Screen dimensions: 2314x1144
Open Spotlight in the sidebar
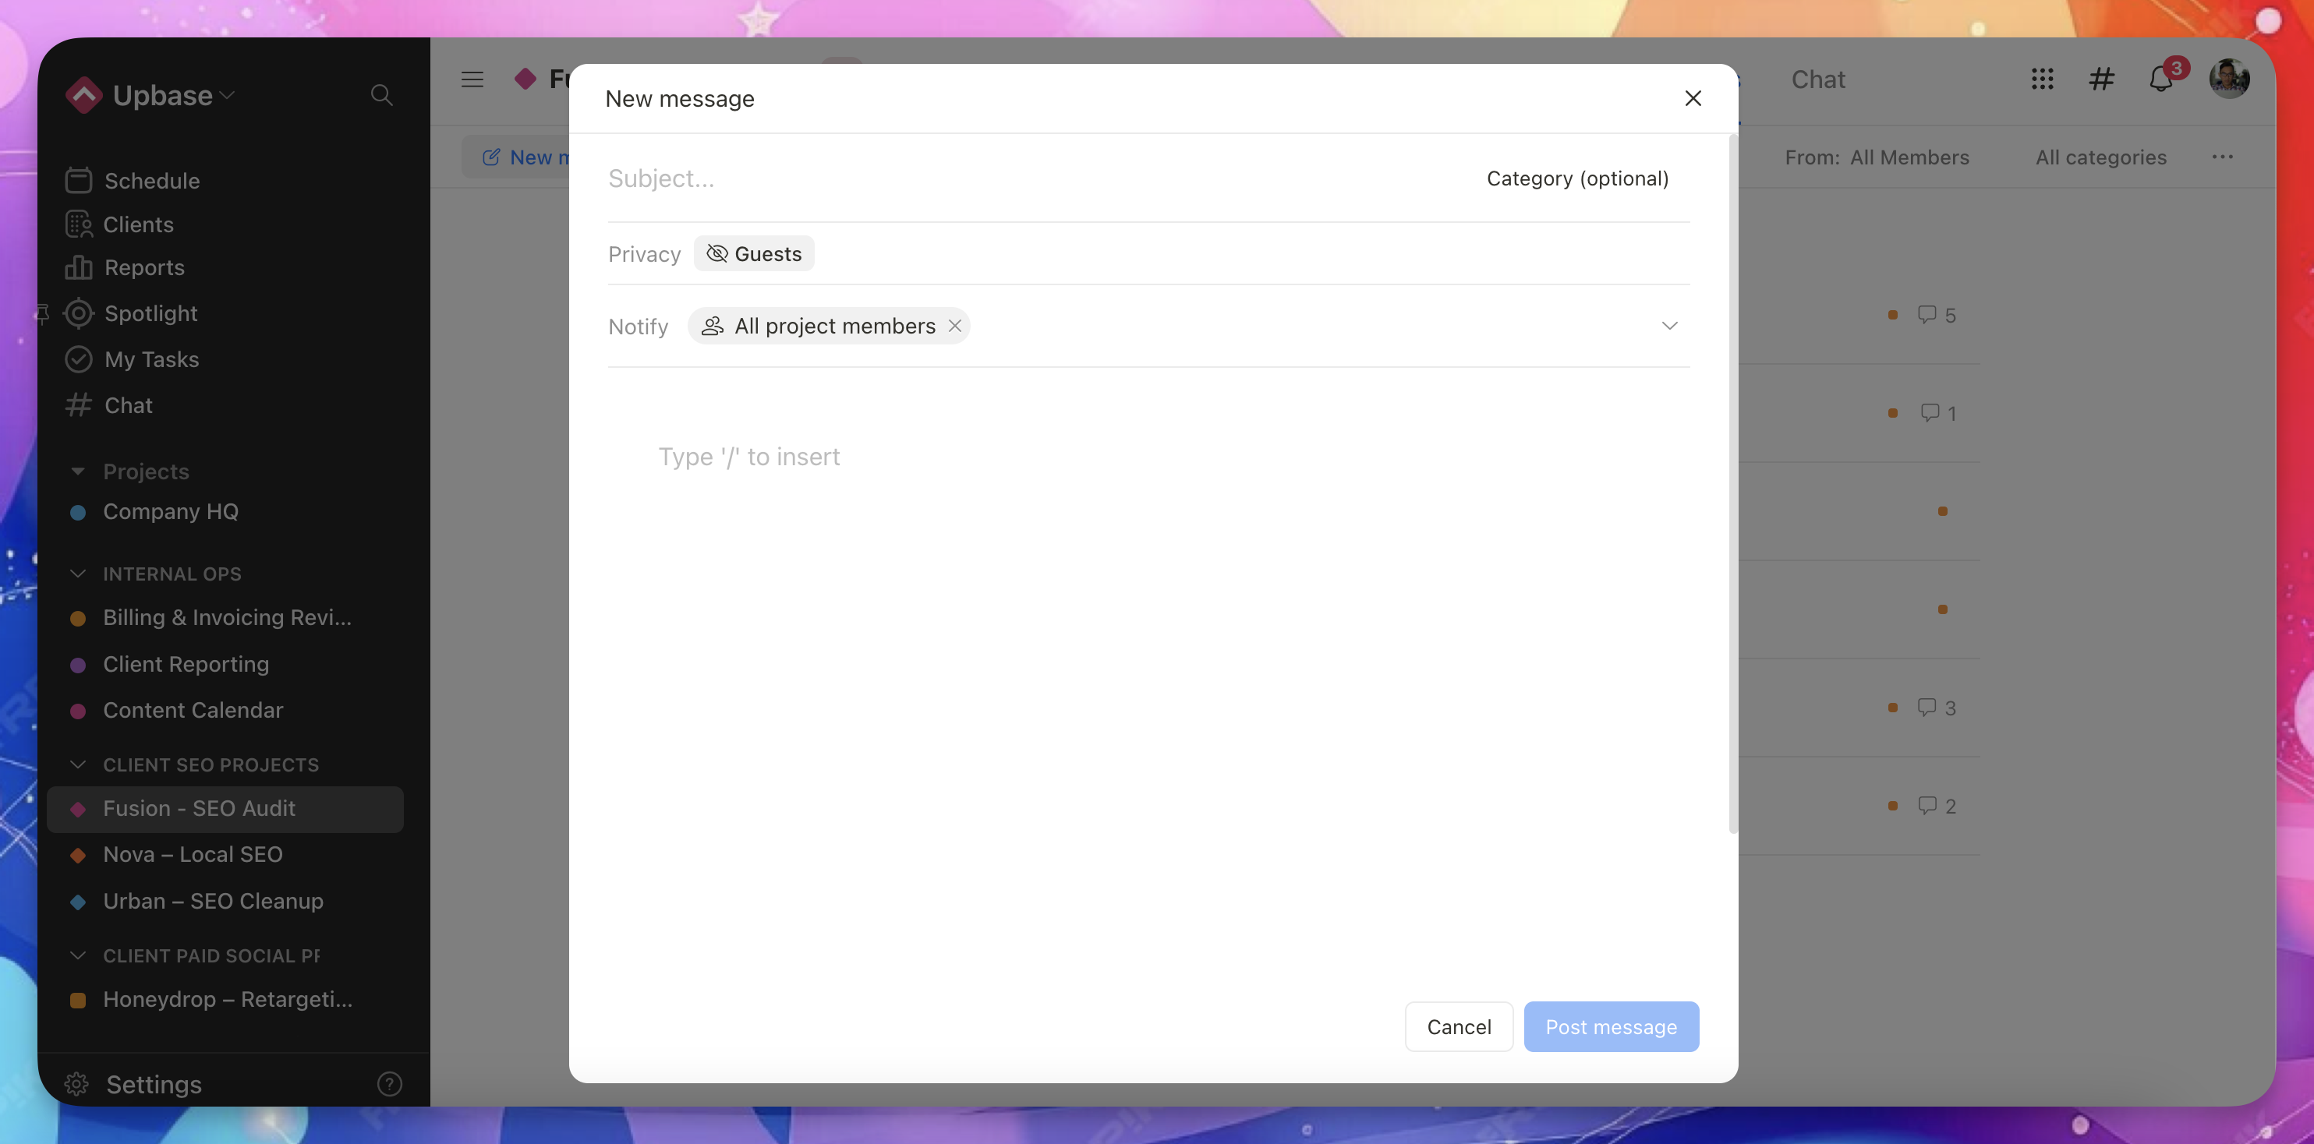(150, 313)
